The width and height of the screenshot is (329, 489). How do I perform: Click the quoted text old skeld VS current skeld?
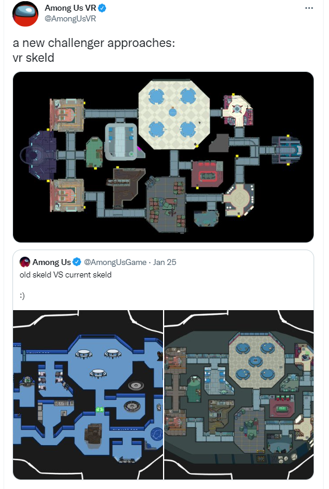65,275
